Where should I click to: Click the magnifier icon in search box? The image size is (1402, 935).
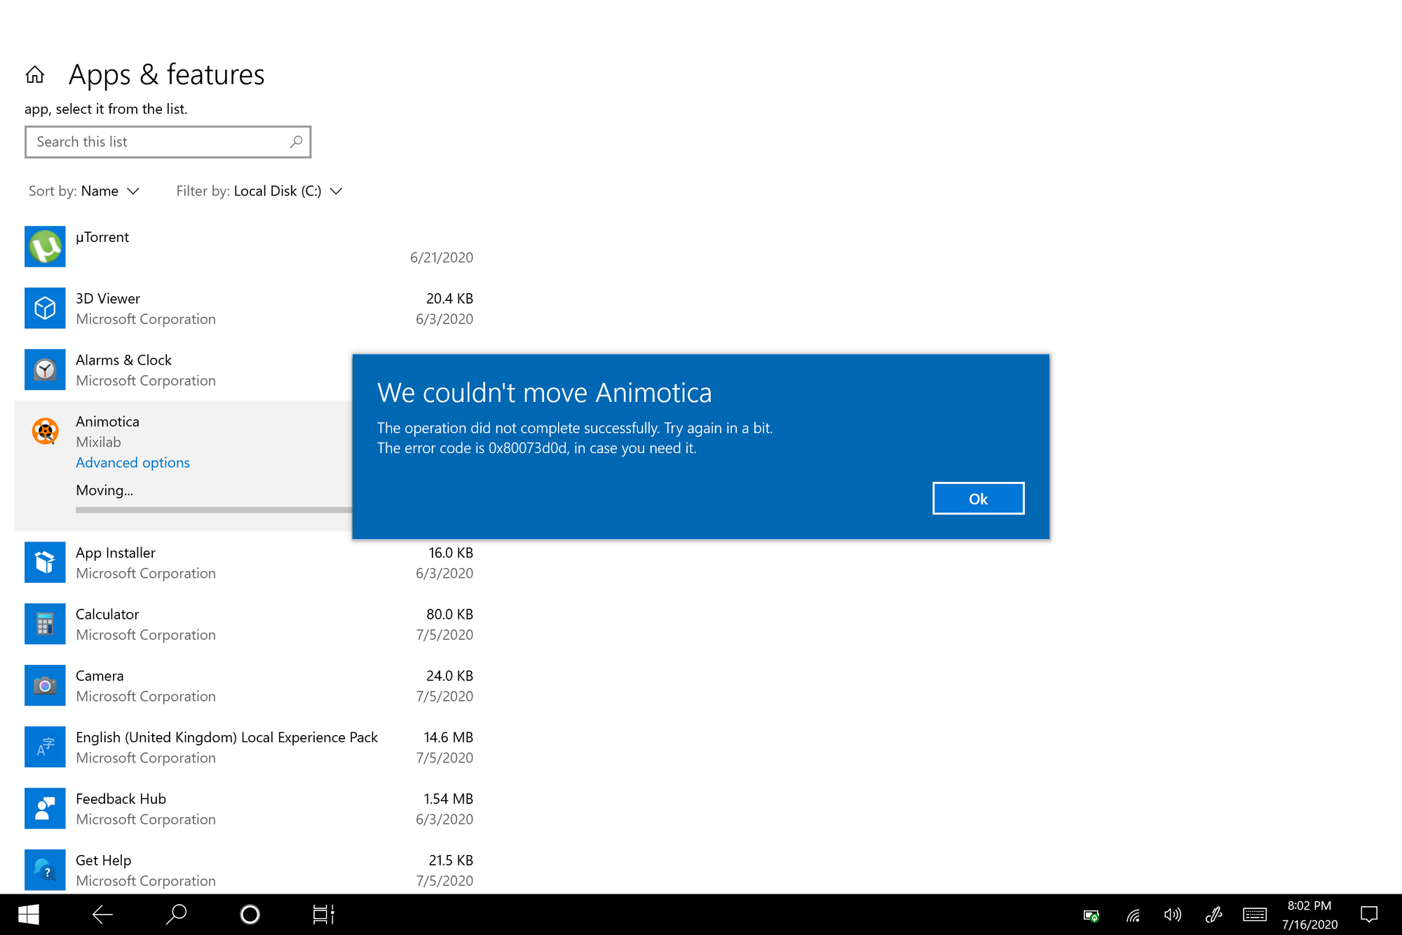coord(296,142)
